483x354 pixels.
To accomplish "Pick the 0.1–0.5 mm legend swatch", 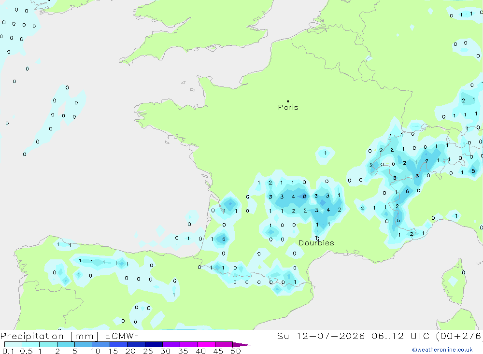I will pyautogui.click(x=13, y=344).
